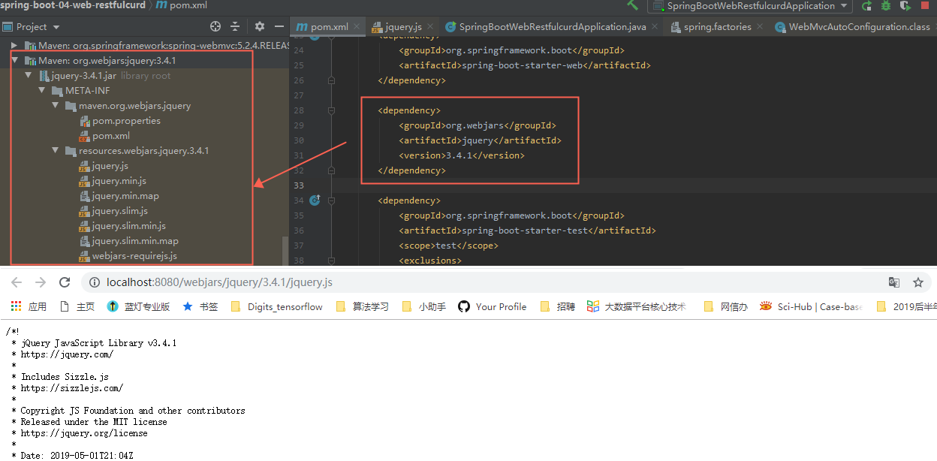
Task: Open the 主页 bookmark
Action: (77, 306)
